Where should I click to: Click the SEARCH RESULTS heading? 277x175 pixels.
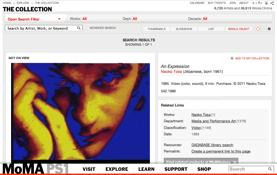[139, 40]
